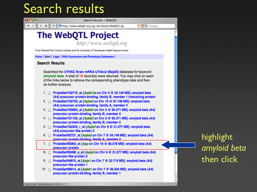Click the Start link in navigation bar
The height and width of the screenshot is (192, 257).
[x=47, y=57]
